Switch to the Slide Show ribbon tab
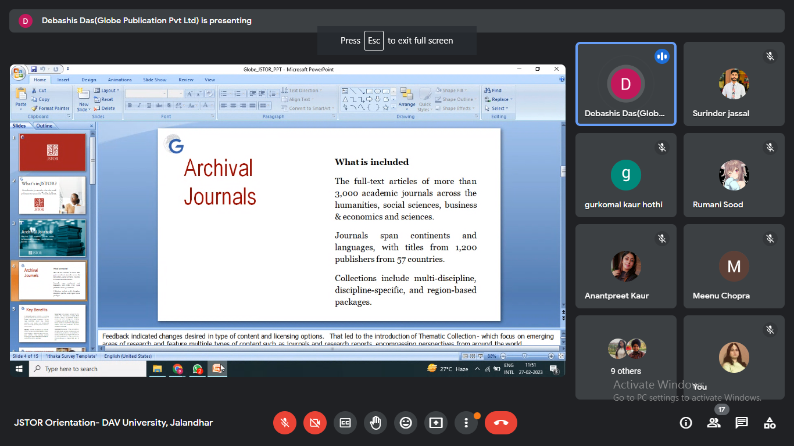This screenshot has height=446, width=794. (x=155, y=80)
